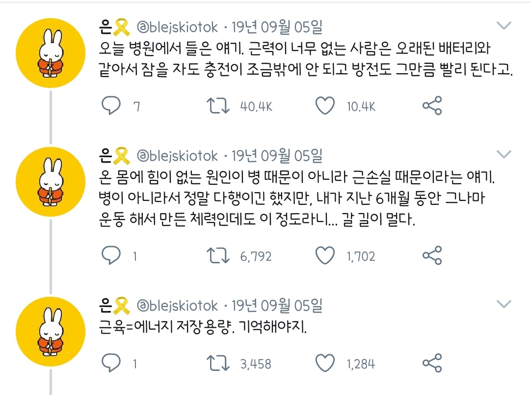
Task: Open the third tweet's options chevron
Action: 503,304
